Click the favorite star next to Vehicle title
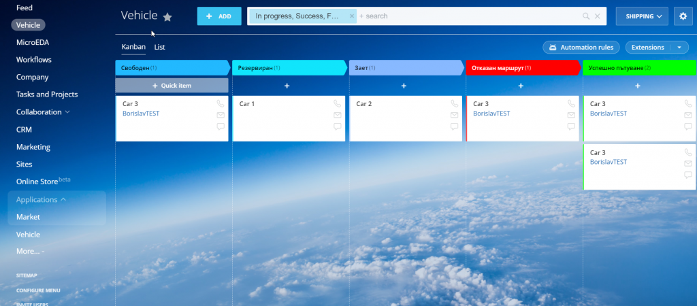The width and height of the screenshot is (697, 306). click(167, 17)
